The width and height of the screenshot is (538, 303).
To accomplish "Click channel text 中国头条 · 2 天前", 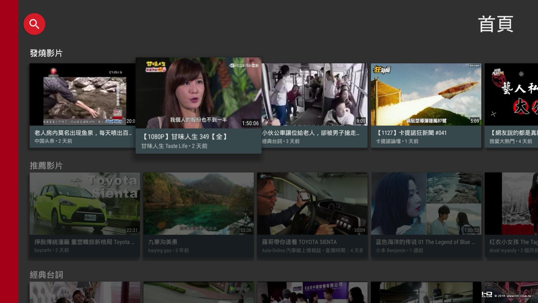I will pos(53,141).
